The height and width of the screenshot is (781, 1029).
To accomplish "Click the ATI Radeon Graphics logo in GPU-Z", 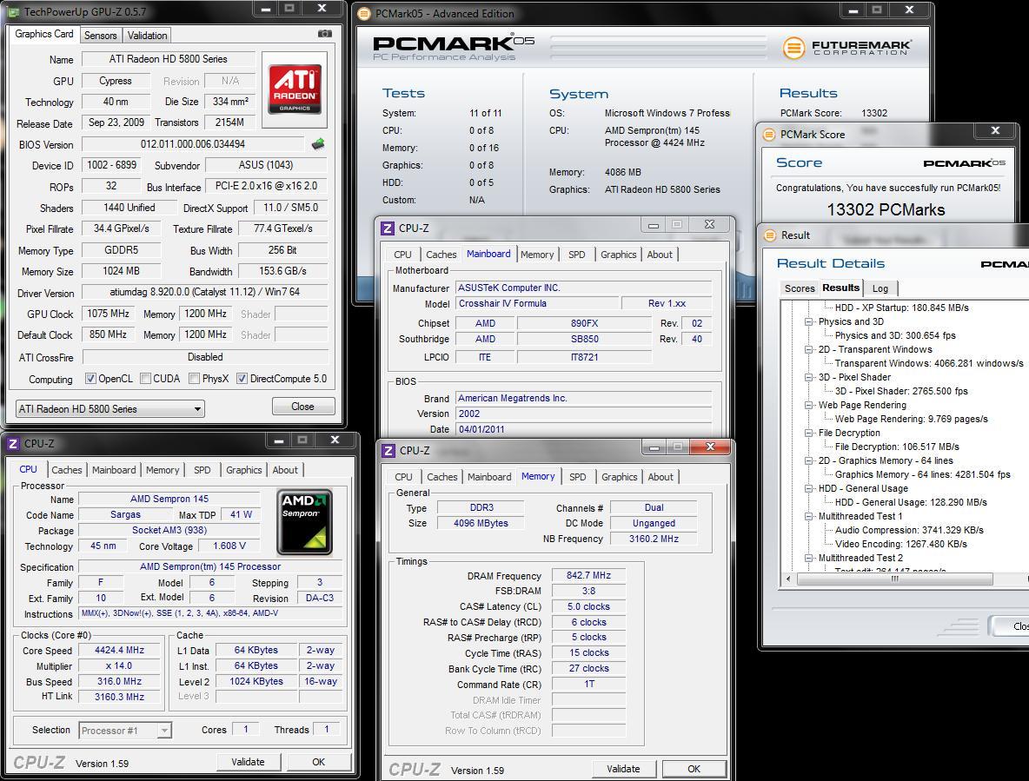I will click(x=295, y=89).
